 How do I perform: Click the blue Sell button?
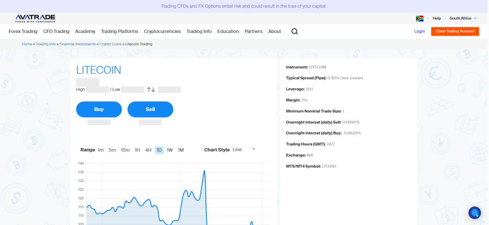point(150,109)
